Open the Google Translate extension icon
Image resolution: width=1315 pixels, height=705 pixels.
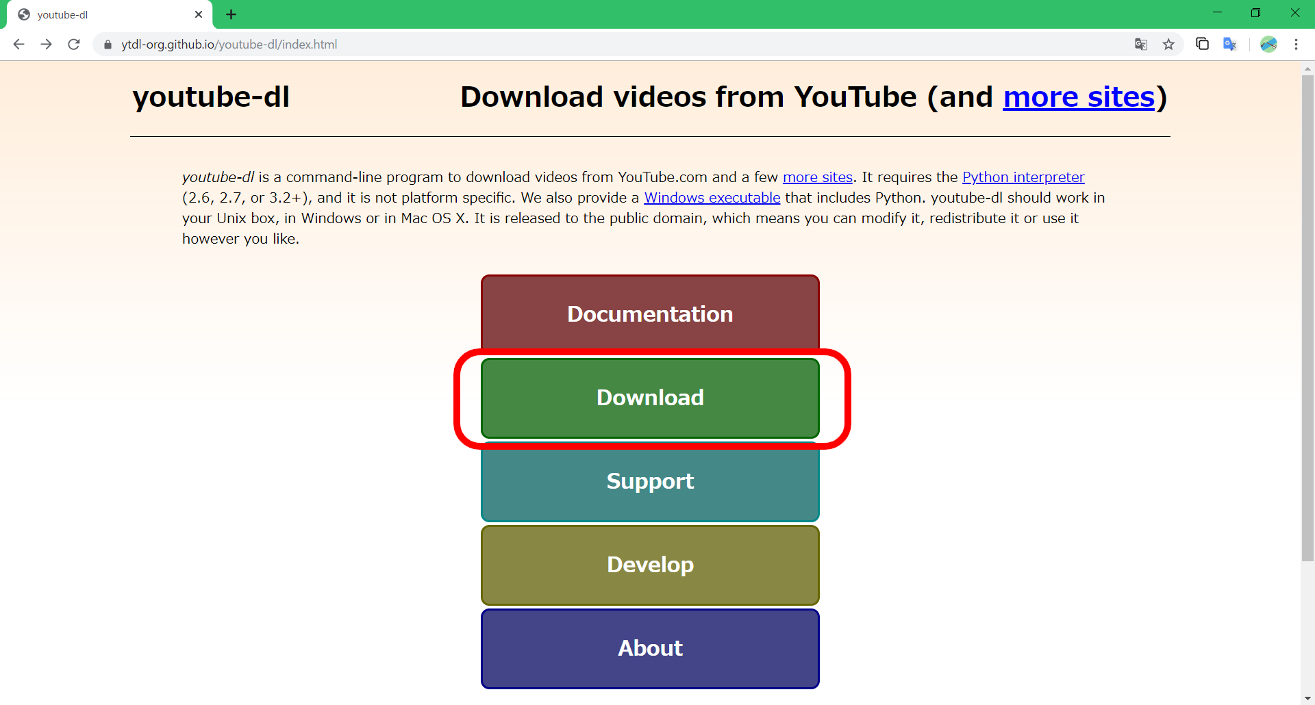[x=1230, y=44]
